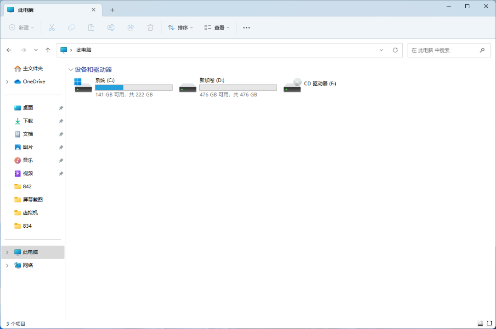
Task: Refresh the current folder view
Action: tap(395, 50)
